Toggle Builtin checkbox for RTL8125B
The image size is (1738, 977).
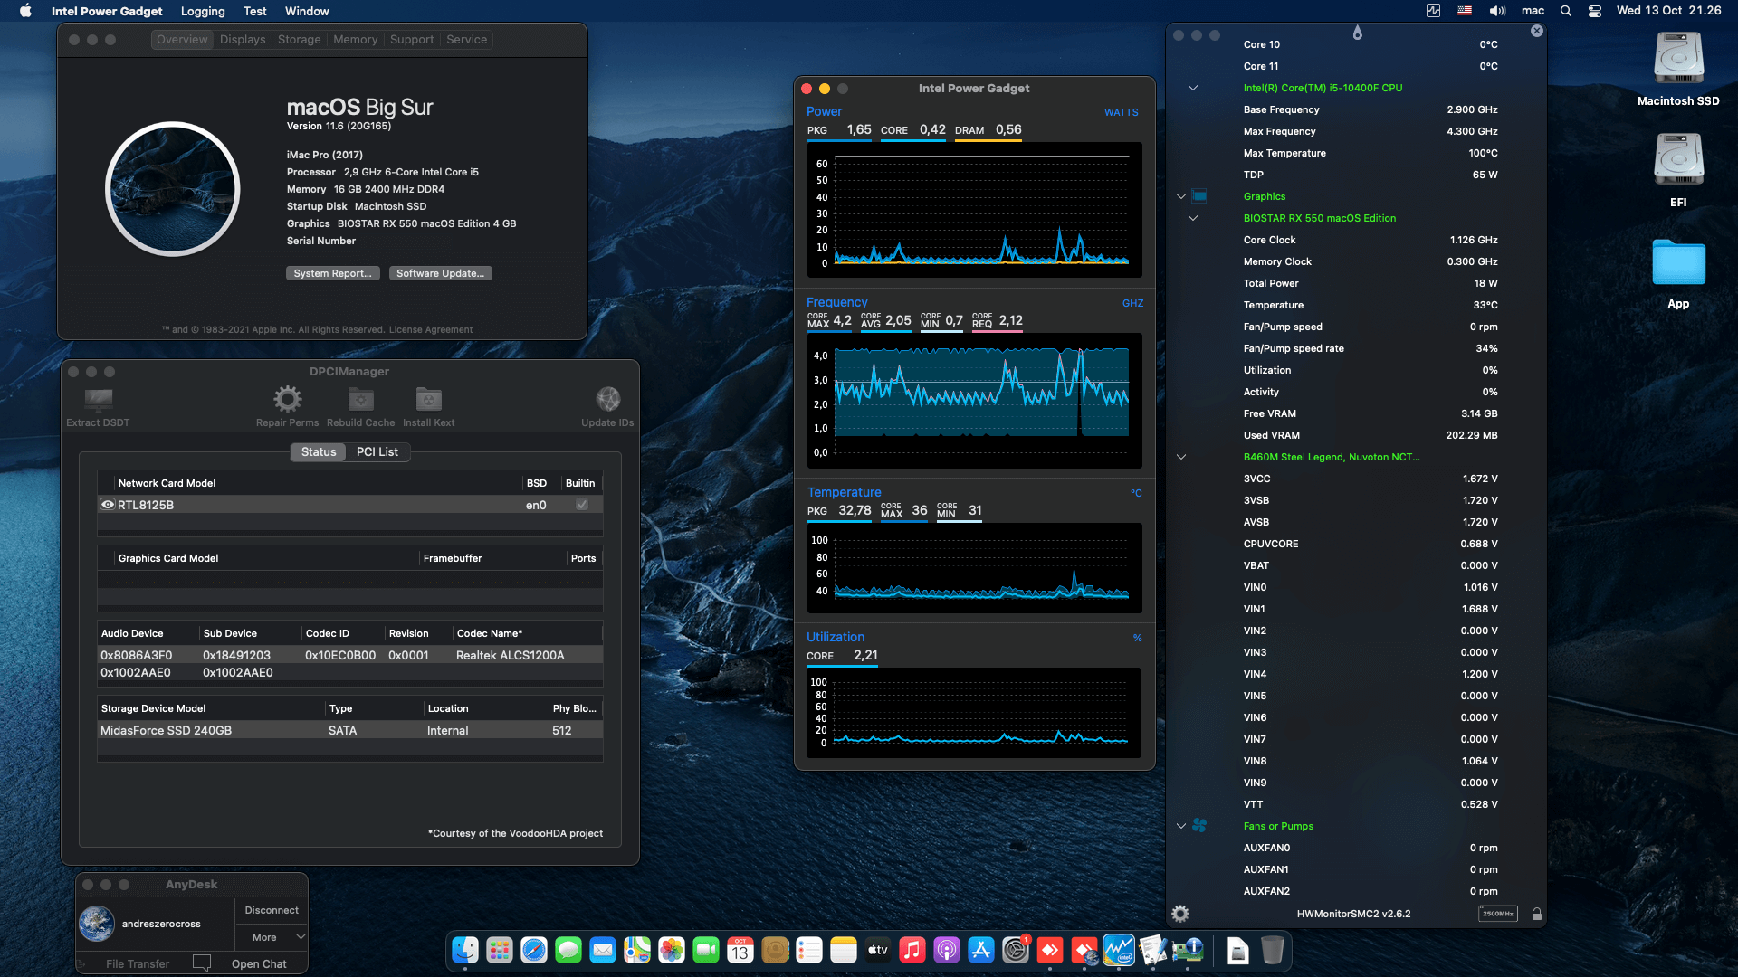pyautogui.click(x=581, y=505)
